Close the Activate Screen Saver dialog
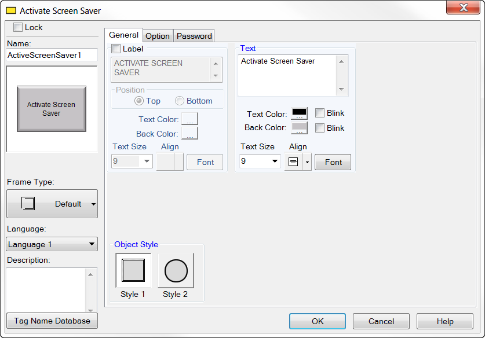 (x=463, y=8)
